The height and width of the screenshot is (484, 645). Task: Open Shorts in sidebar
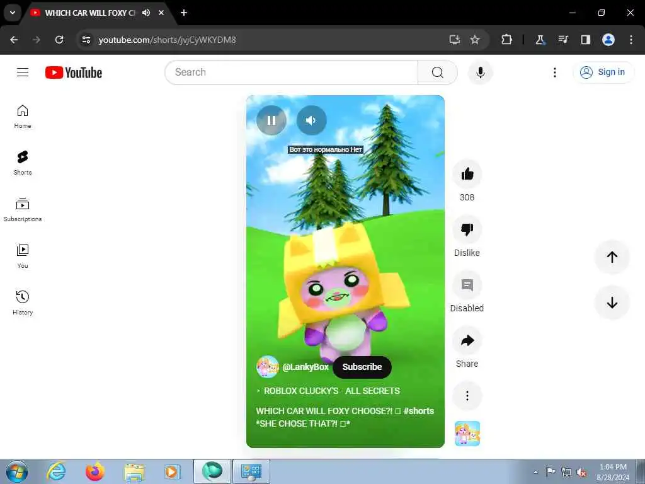point(23,163)
